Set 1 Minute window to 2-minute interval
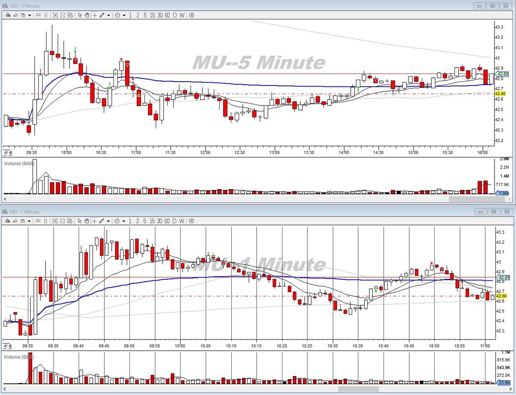 138,220
